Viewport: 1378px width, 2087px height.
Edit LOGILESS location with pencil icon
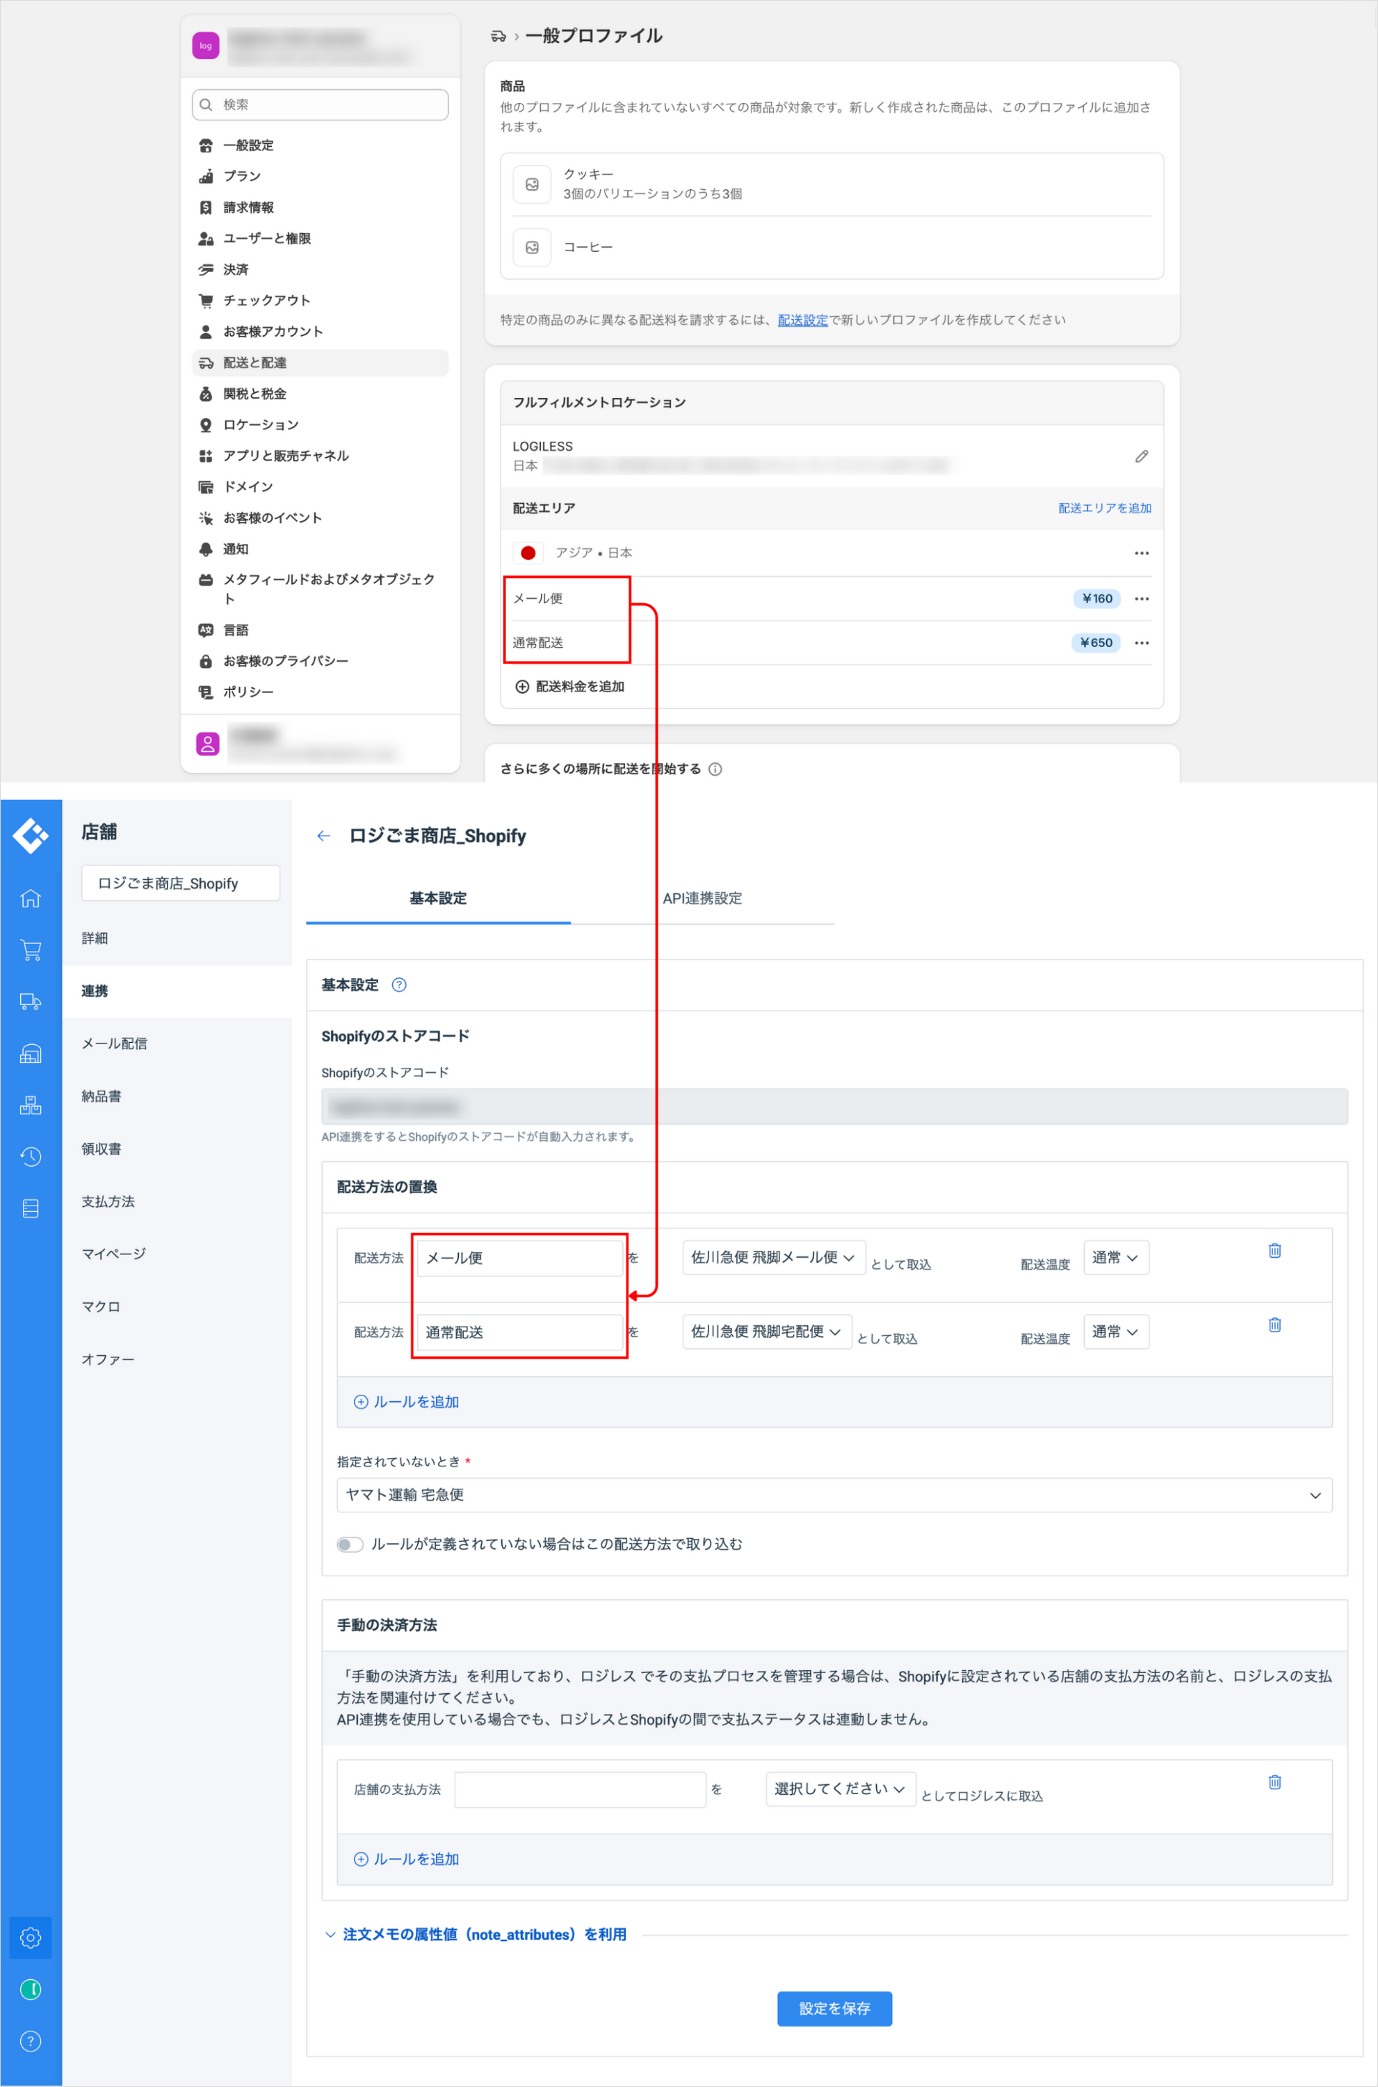point(1141,456)
